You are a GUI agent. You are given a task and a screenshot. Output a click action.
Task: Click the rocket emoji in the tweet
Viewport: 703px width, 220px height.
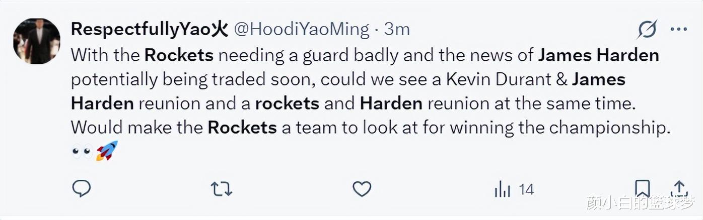click(107, 151)
